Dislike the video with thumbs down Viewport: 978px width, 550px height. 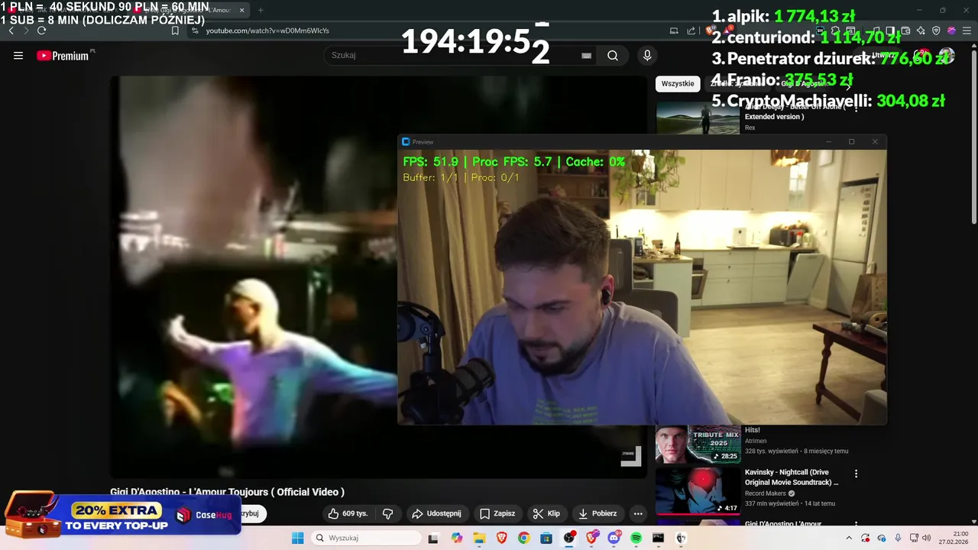coord(387,513)
